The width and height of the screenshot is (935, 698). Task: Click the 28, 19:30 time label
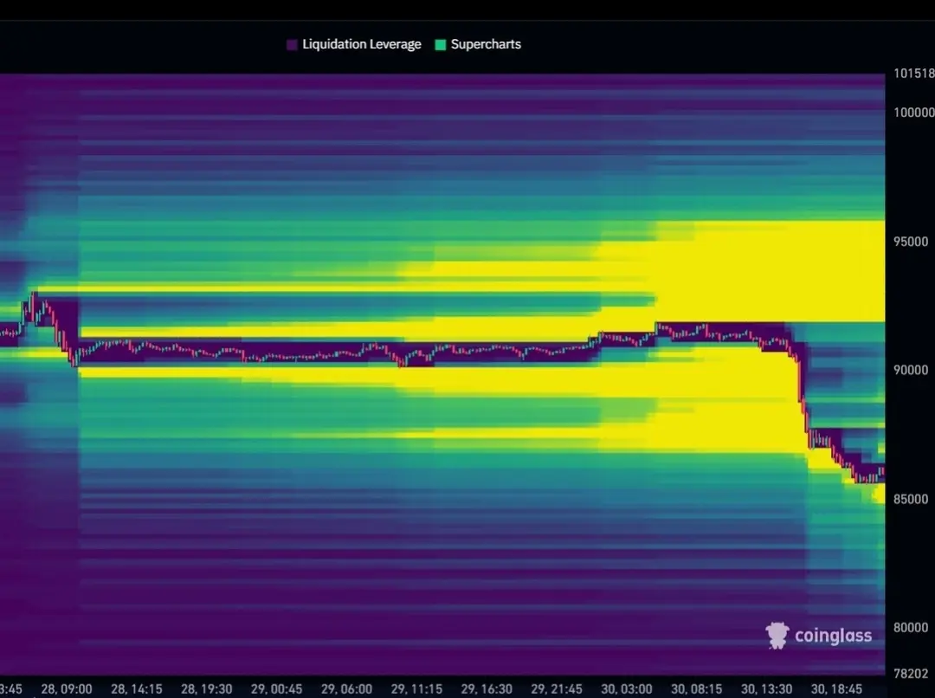tap(206, 689)
